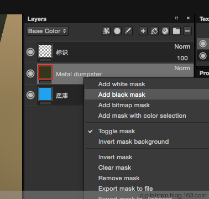Screen dimensions: 209x199
Task: Select the 标识 layer checkerboard thumbnail
Action: [x=45, y=51]
